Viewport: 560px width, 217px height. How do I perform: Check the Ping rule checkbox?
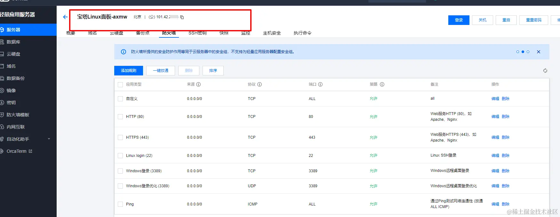tap(120, 204)
